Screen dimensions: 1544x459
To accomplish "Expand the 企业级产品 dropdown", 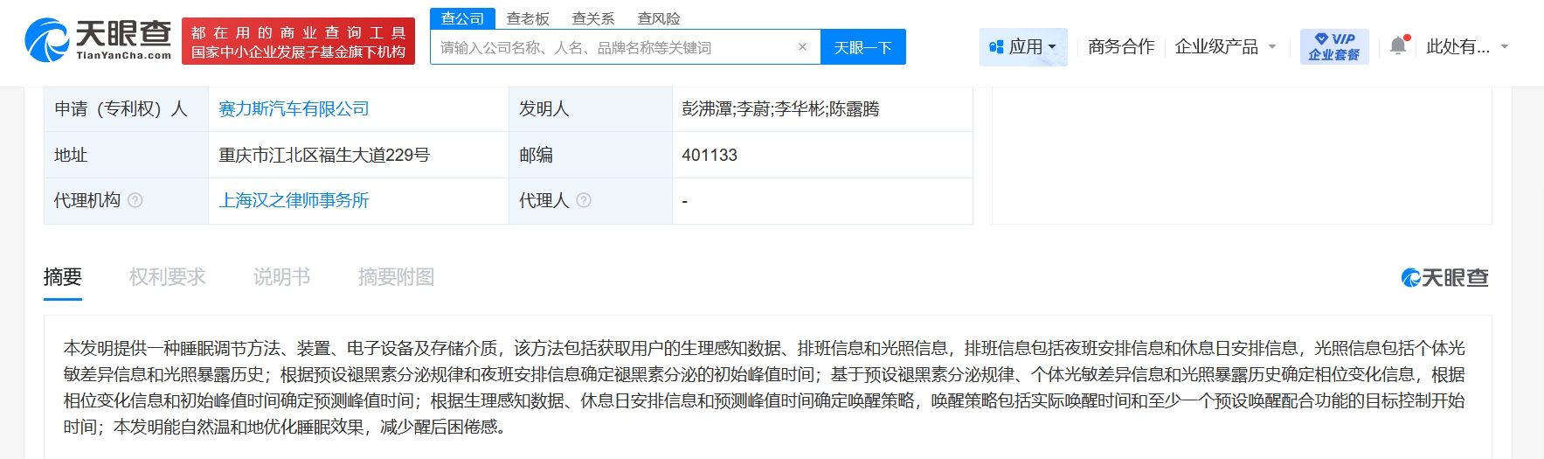I will pos(1225,47).
